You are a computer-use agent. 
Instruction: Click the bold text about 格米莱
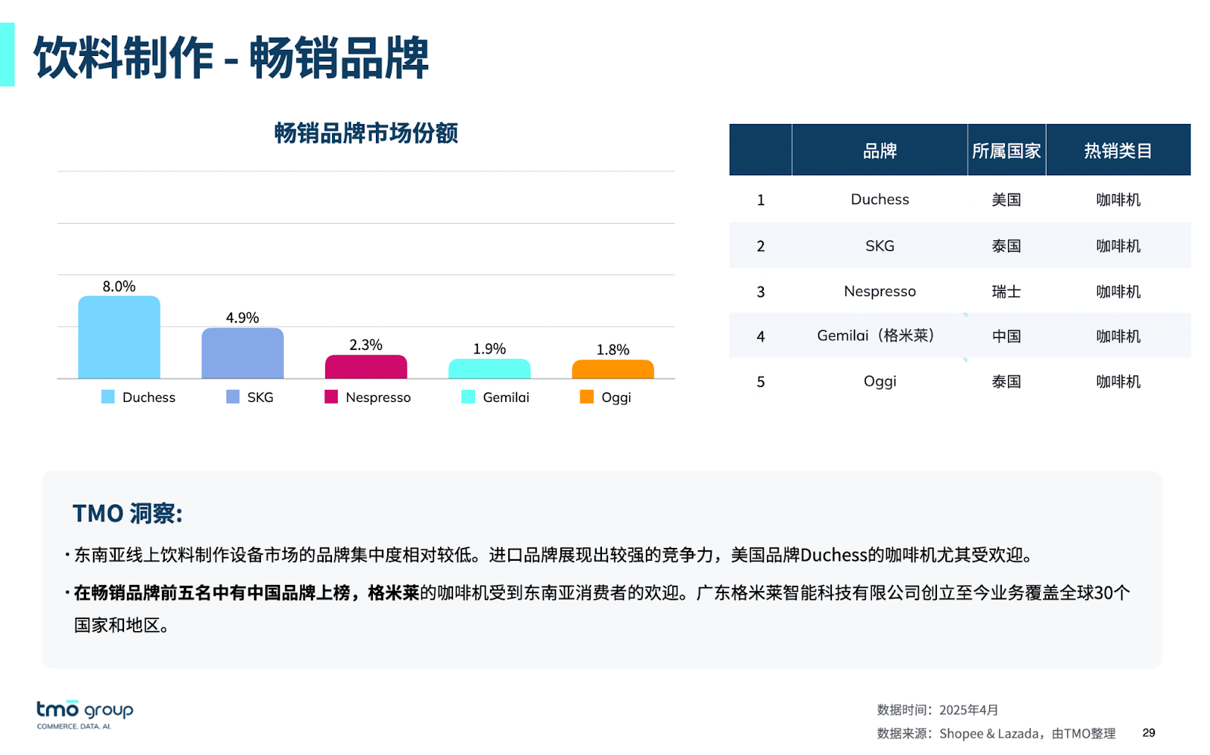247,593
